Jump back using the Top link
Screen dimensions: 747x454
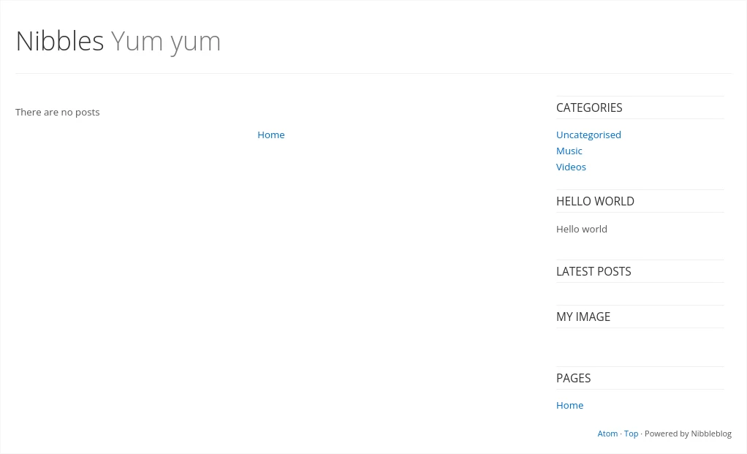(x=631, y=434)
